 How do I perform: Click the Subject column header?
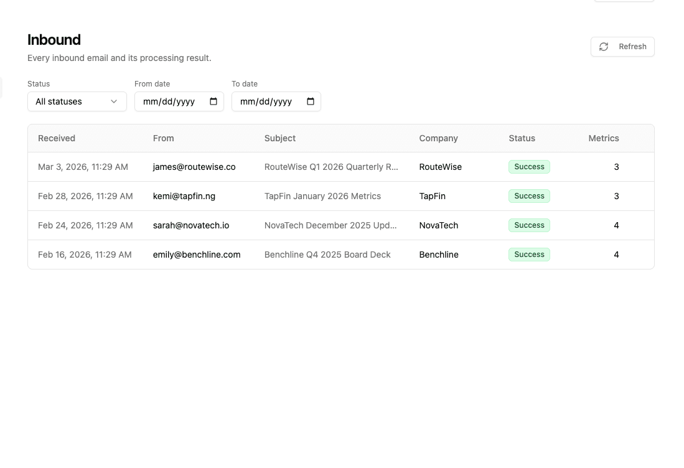[280, 138]
